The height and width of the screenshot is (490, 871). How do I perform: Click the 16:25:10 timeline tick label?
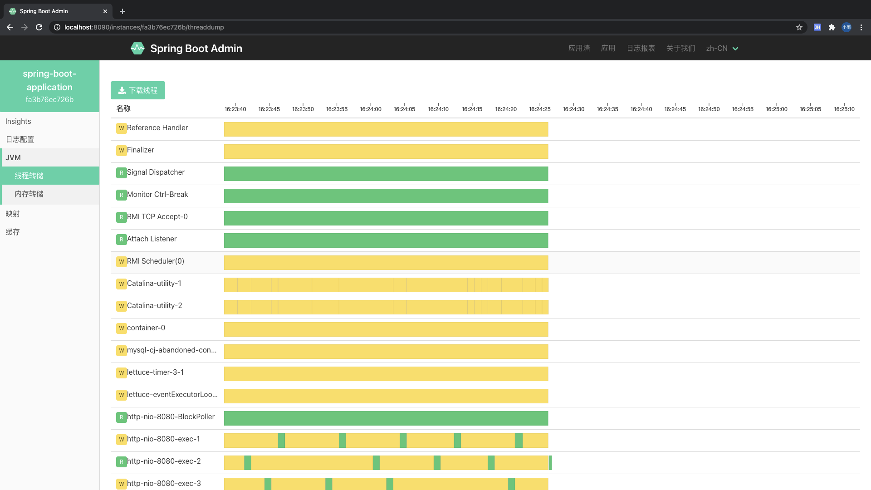point(844,109)
